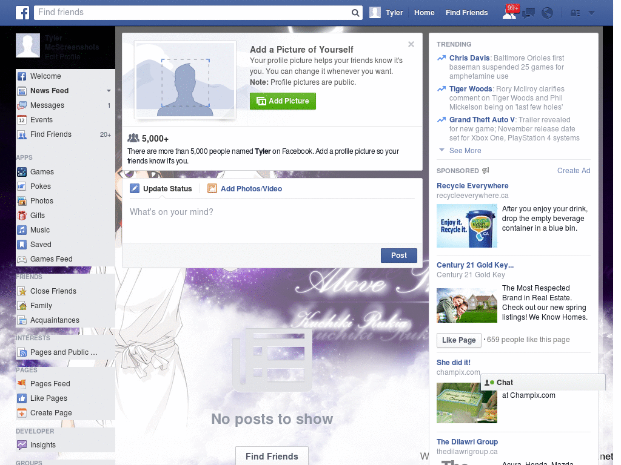The width and height of the screenshot is (621, 465).
Task: Open Gifts in the sidebar
Action: pos(65,216)
